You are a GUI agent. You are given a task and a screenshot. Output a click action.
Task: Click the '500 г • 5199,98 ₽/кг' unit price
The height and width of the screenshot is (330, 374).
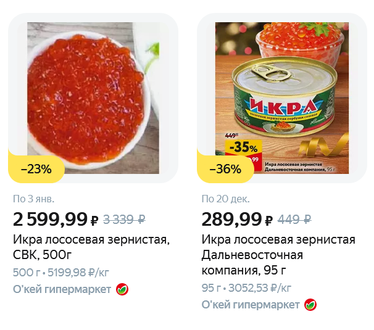click(x=61, y=273)
